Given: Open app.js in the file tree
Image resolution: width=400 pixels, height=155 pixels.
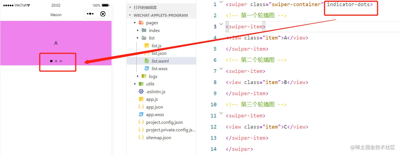Looking at the screenshot, I should coord(152,99).
